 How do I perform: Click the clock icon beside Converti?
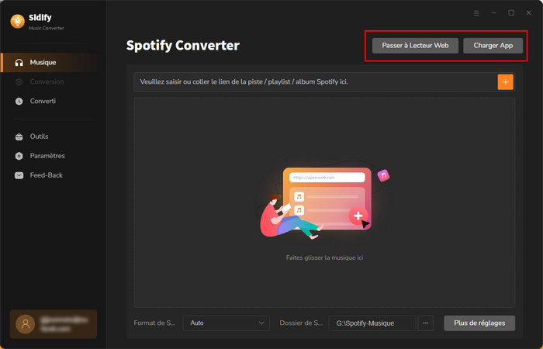(19, 102)
